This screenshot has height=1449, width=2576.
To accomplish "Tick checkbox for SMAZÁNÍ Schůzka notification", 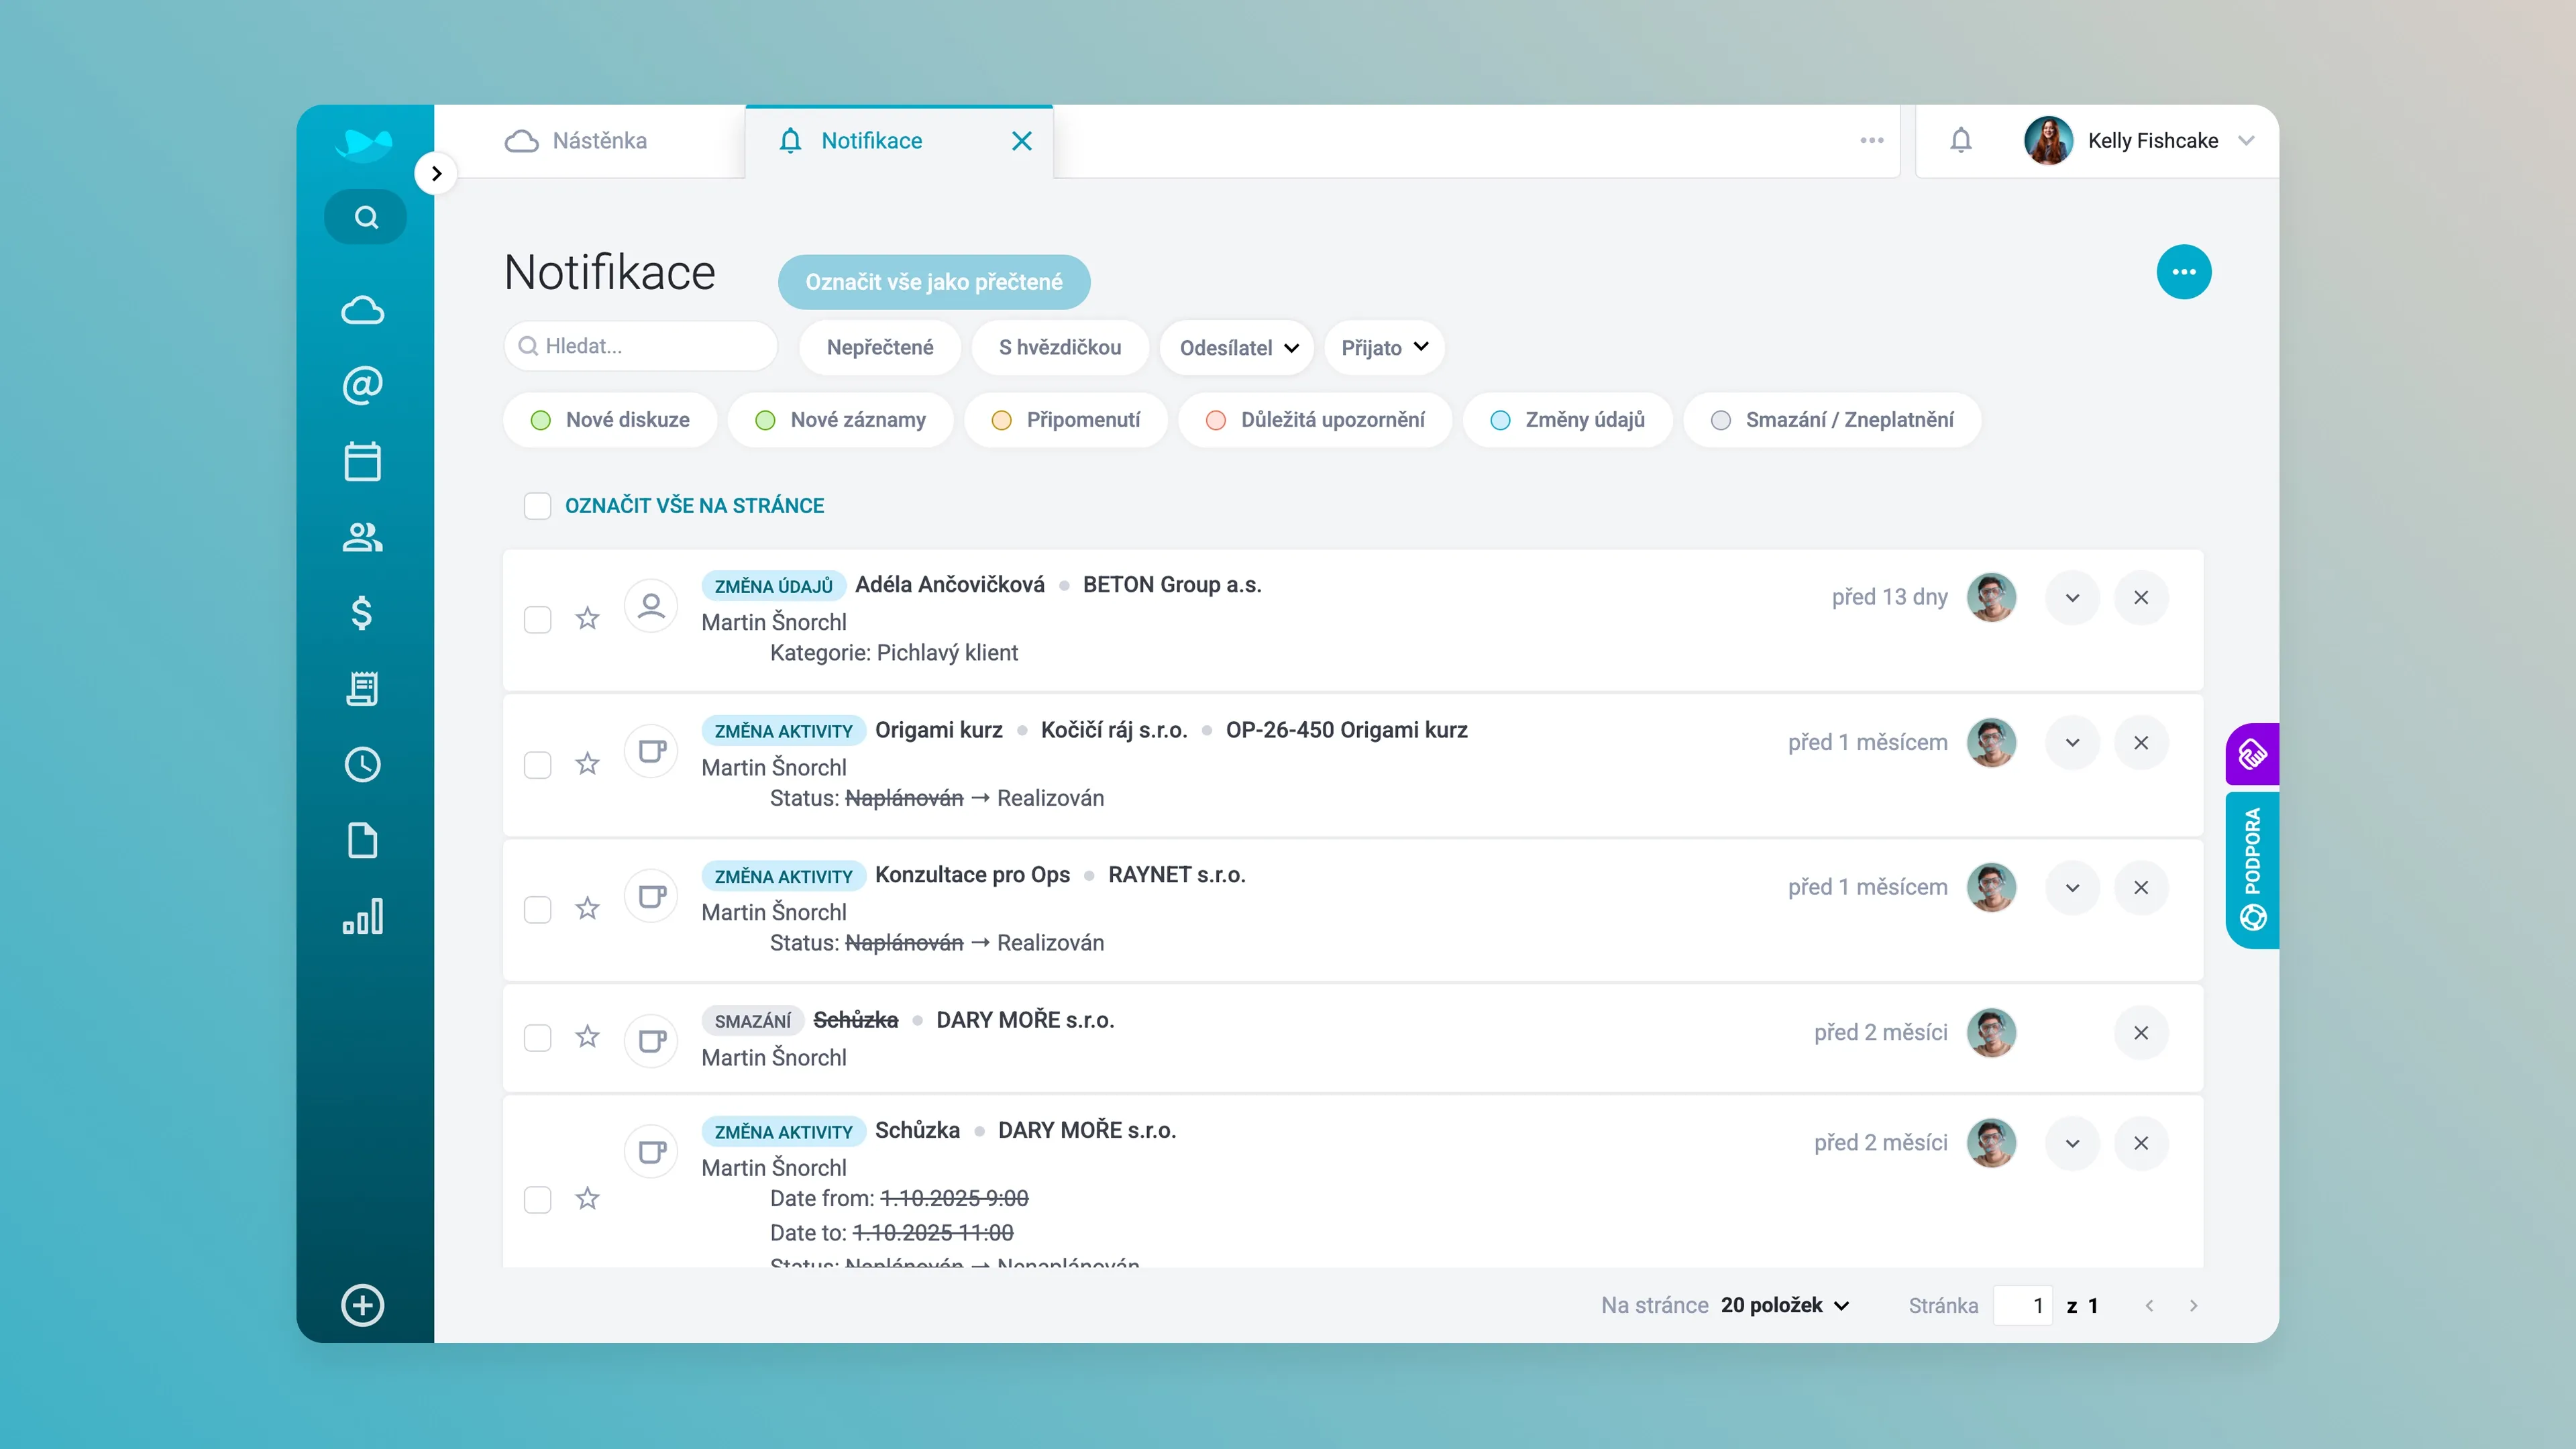I will coord(538,1038).
